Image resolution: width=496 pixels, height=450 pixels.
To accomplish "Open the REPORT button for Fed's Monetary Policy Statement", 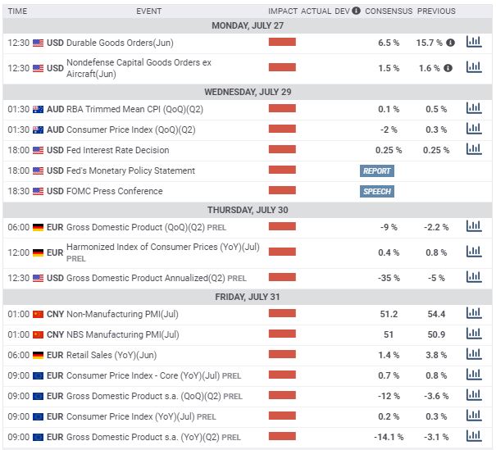I will [x=377, y=170].
